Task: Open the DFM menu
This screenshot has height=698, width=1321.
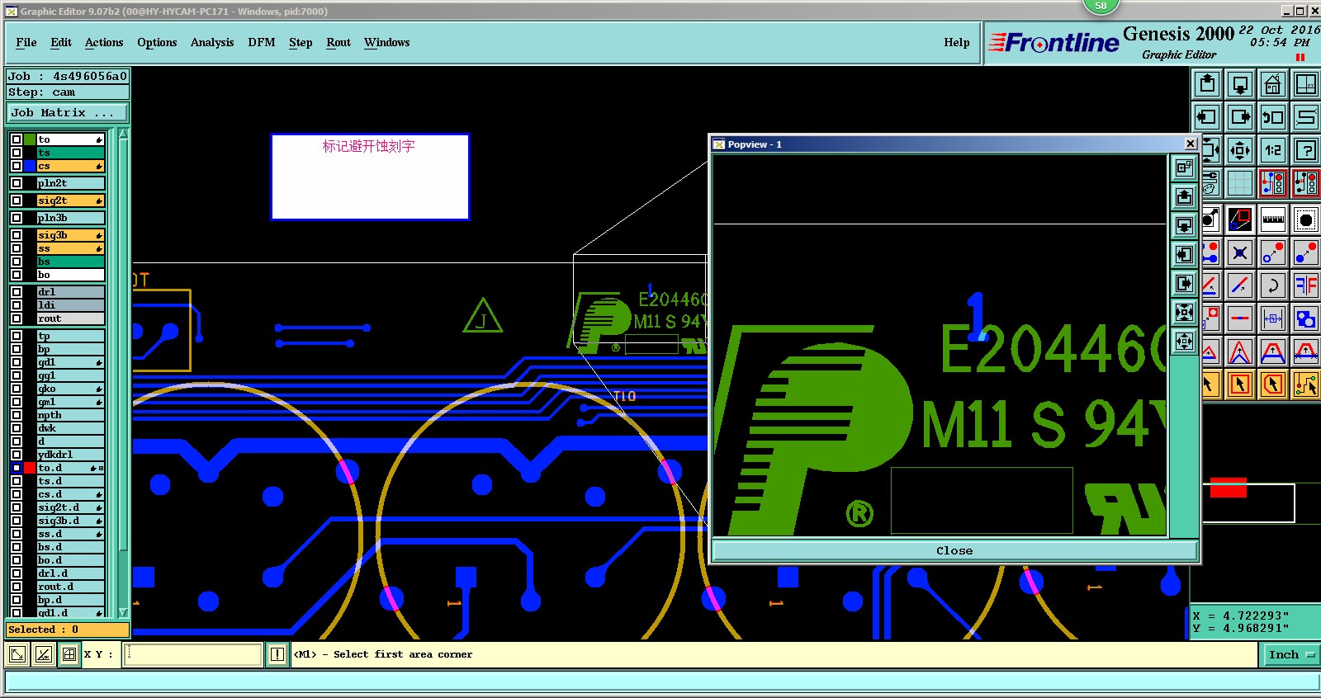Action: [x=262, y=43]
